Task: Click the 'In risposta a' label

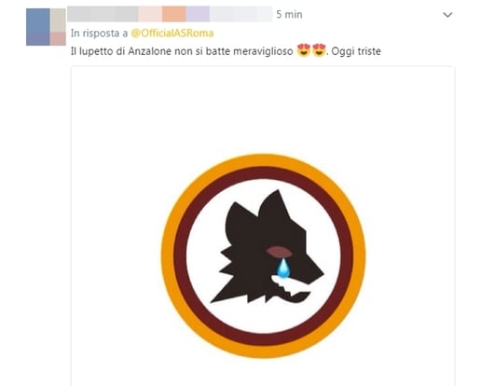Action: (99, 34)
